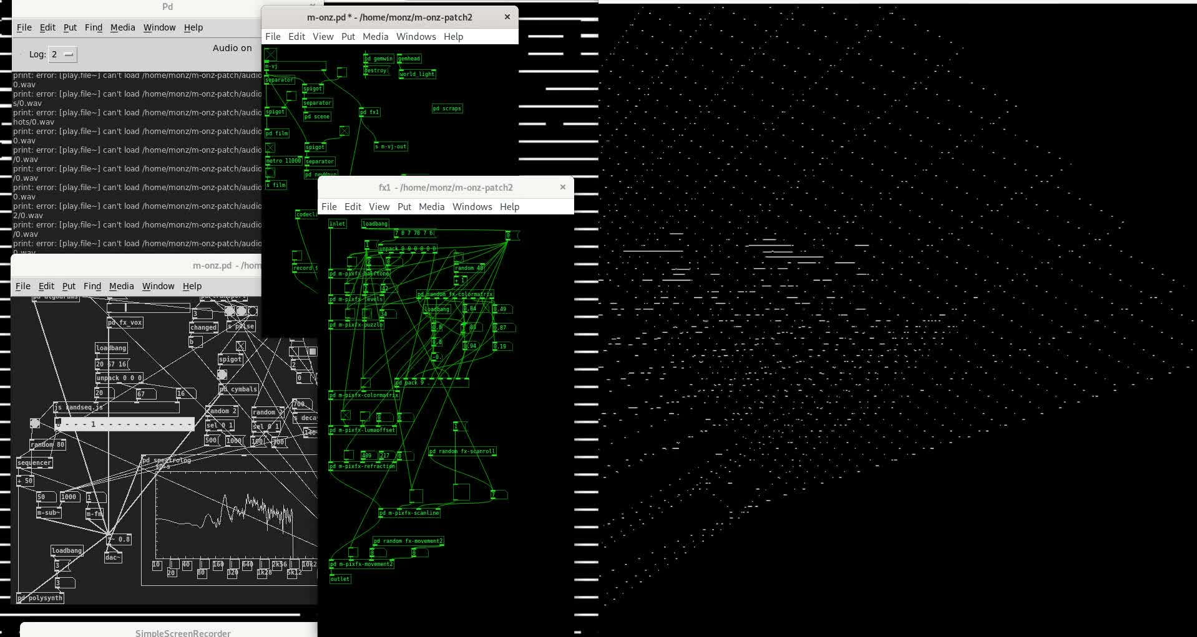Click the outlet object in fx1 window
Viewport: 1197px width, 637px height.
click(340, 579)
